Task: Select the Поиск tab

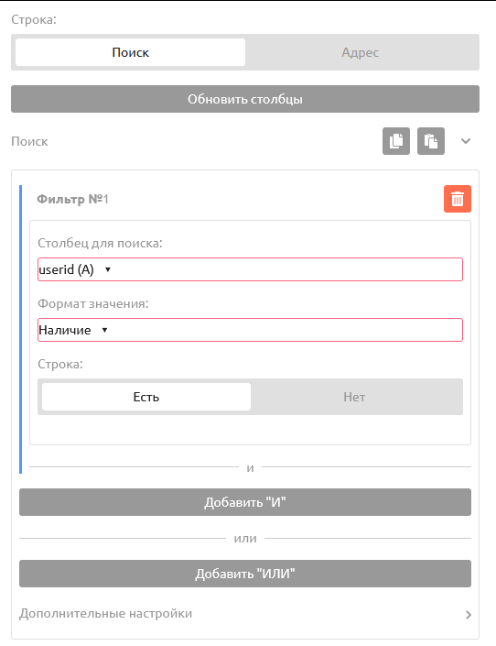Action: click(131, 52)
